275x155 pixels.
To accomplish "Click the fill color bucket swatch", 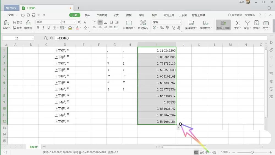I will pyautogui.click(x=70, y=28).
